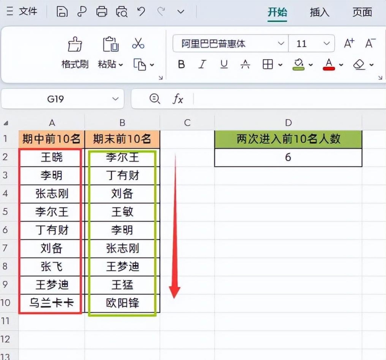
Task: Click the Cut scissors icon
Action: [138, 44]
